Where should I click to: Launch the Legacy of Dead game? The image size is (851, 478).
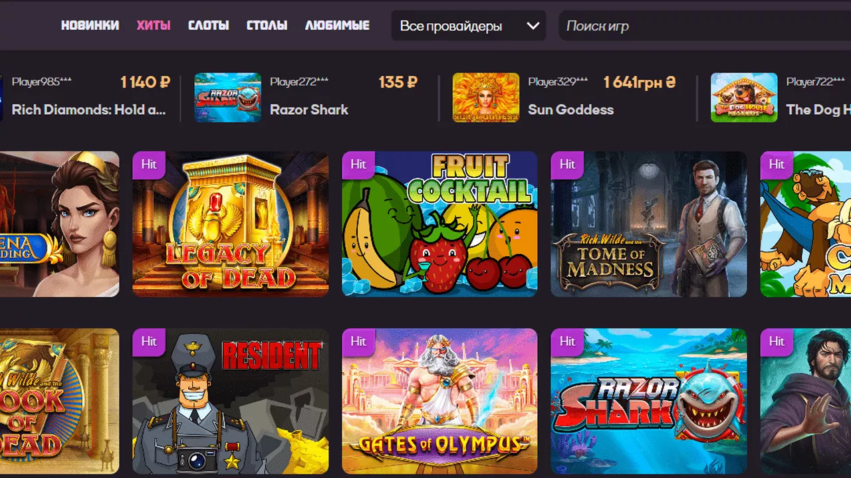231,224
